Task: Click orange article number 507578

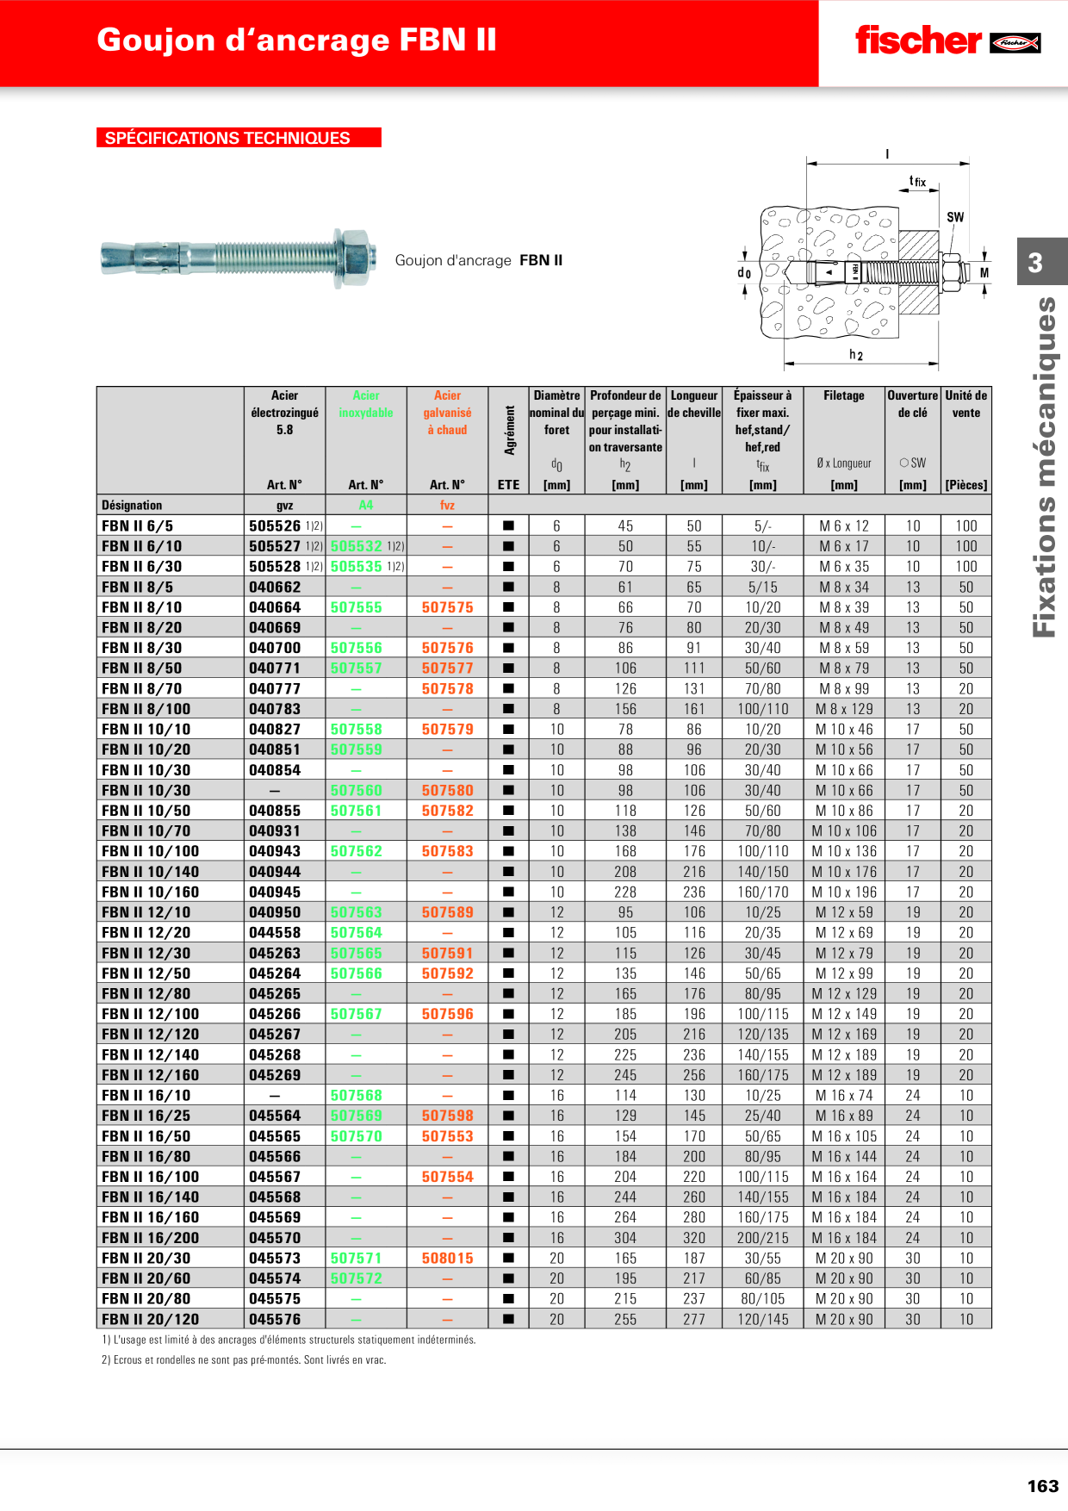Action: pos(448,688)
